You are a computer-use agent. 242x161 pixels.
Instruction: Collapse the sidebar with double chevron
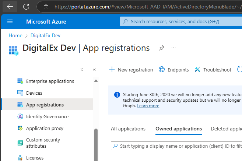pos(94,70)
